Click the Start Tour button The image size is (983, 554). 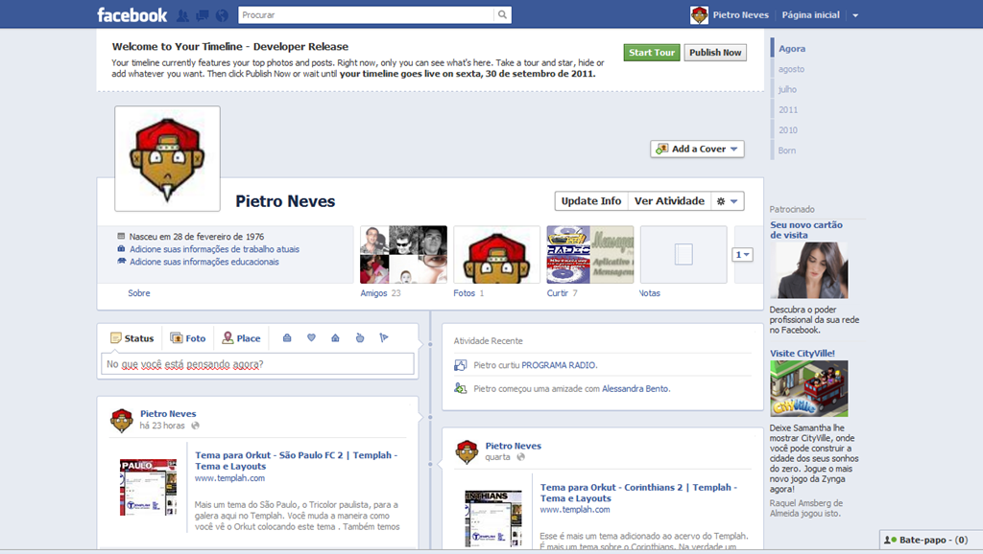652,53
